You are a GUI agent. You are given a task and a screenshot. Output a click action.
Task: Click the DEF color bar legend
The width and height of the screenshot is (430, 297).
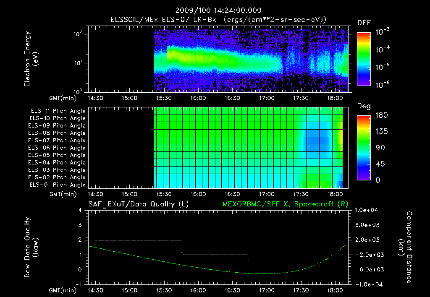[x=364, y=59]
